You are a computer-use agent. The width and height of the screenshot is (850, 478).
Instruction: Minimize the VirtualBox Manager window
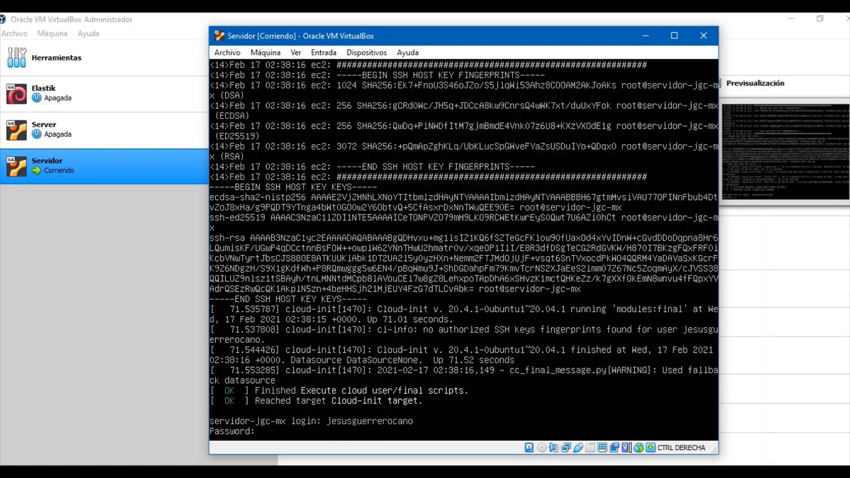click(792, 19)
